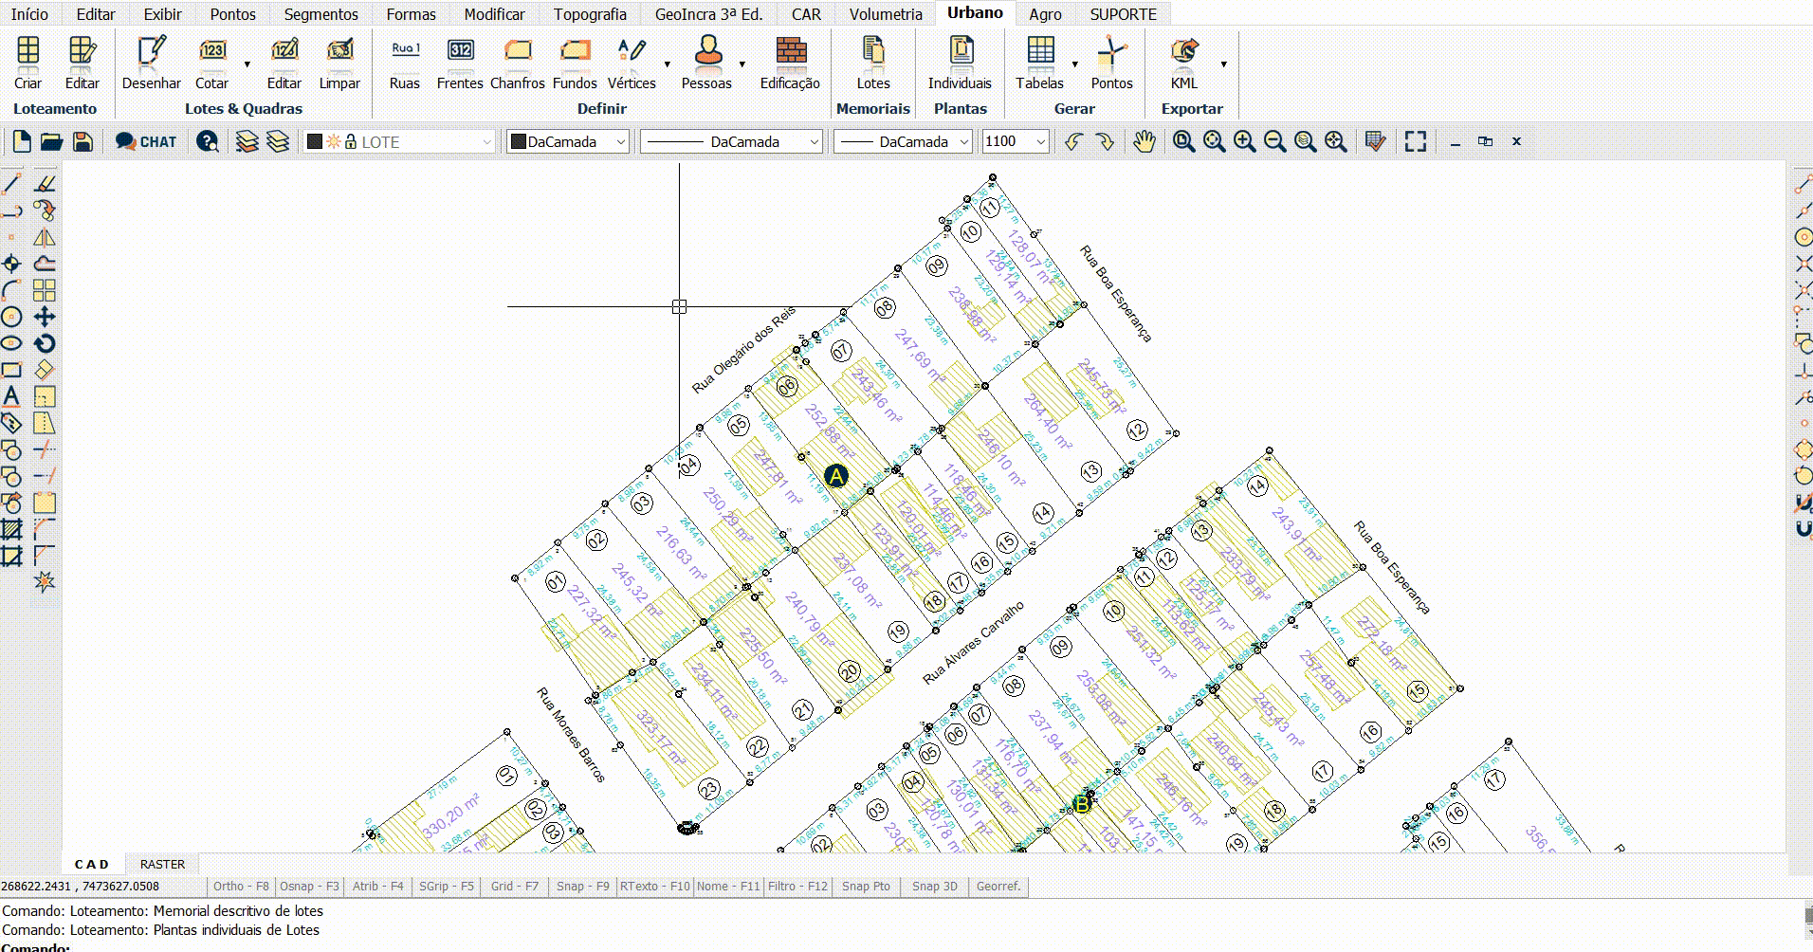Open the CHAT button in toolbar
This screenshot has width=1813, height=952.
(x=146, y=142)
